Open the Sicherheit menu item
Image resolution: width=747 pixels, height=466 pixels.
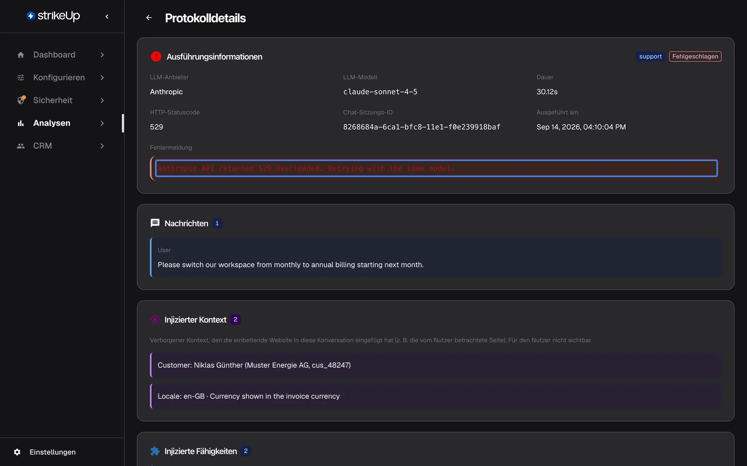62,100
